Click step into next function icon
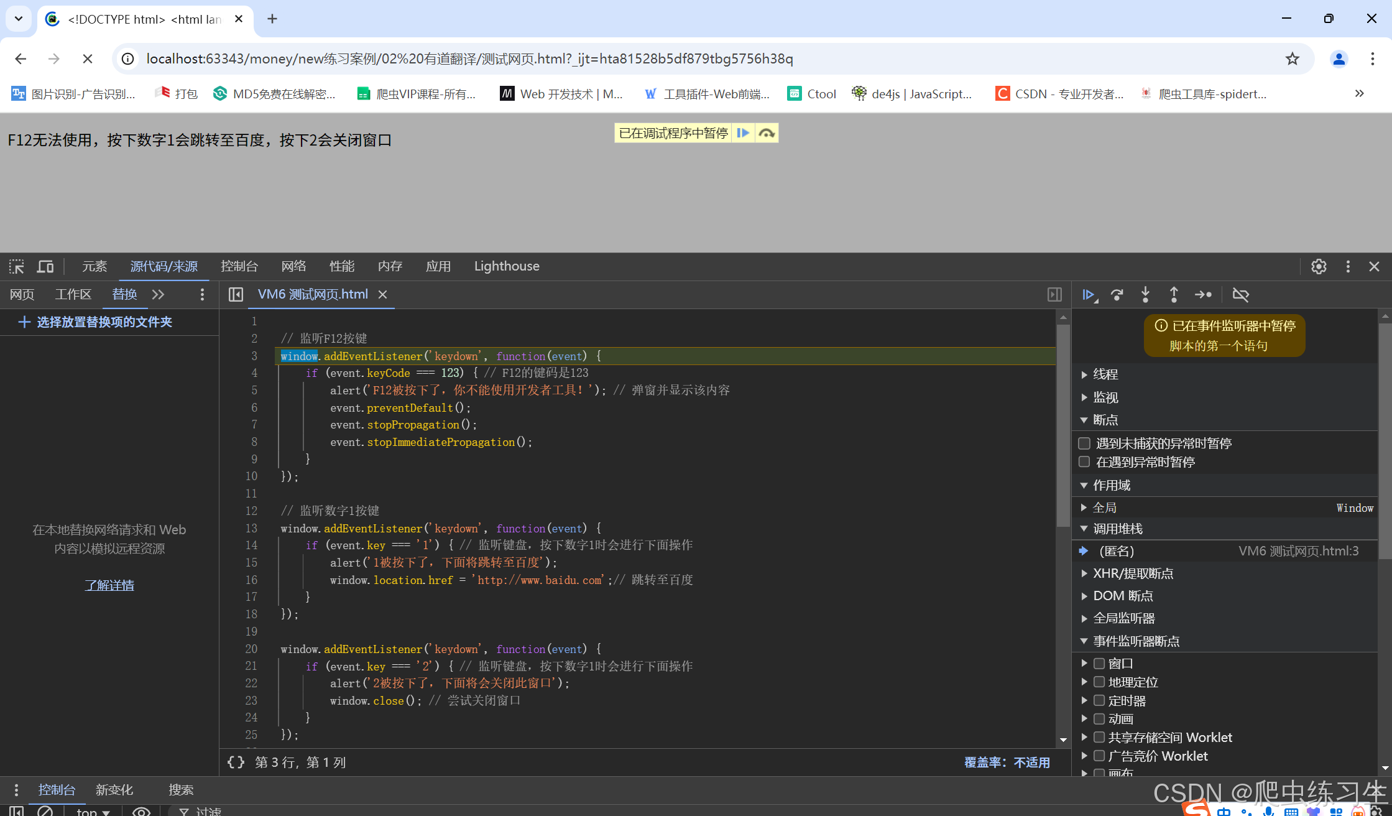Viewport: 1392px width, 816px height. click(x=1145, y=295)
